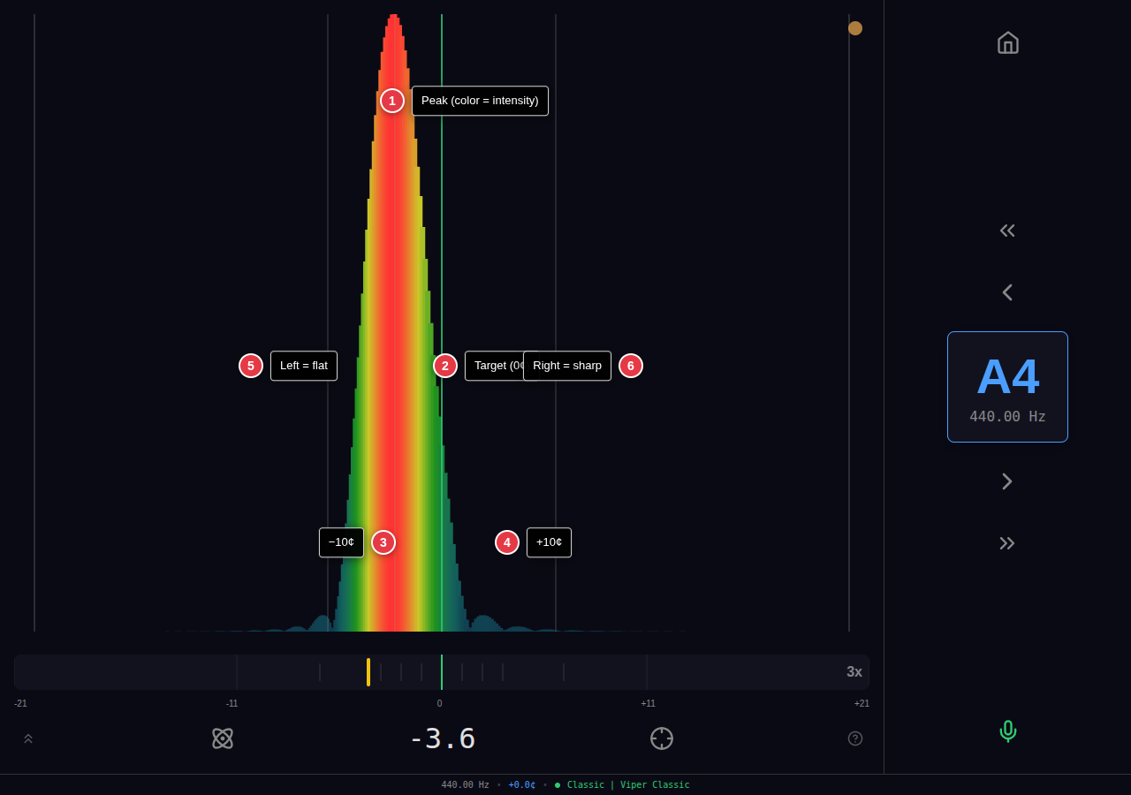The image size is (1131, 795).
Task: Step to previous note with left chevron
Action: pyautogui.click(x=1007, y=291)
